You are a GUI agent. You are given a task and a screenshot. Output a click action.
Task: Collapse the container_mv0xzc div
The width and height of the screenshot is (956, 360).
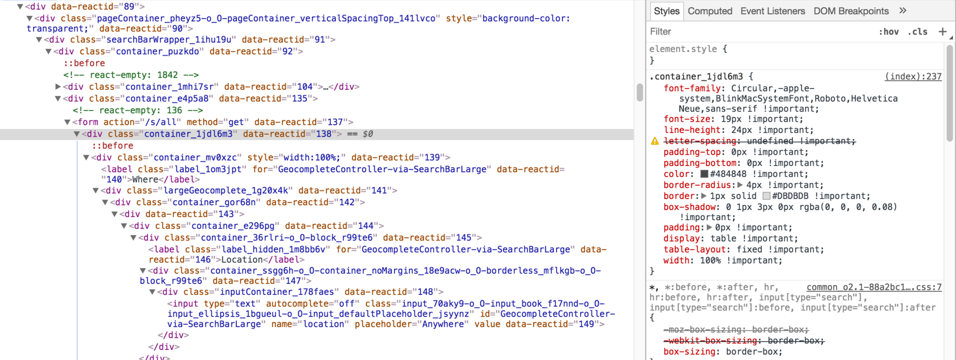(86, 157)
